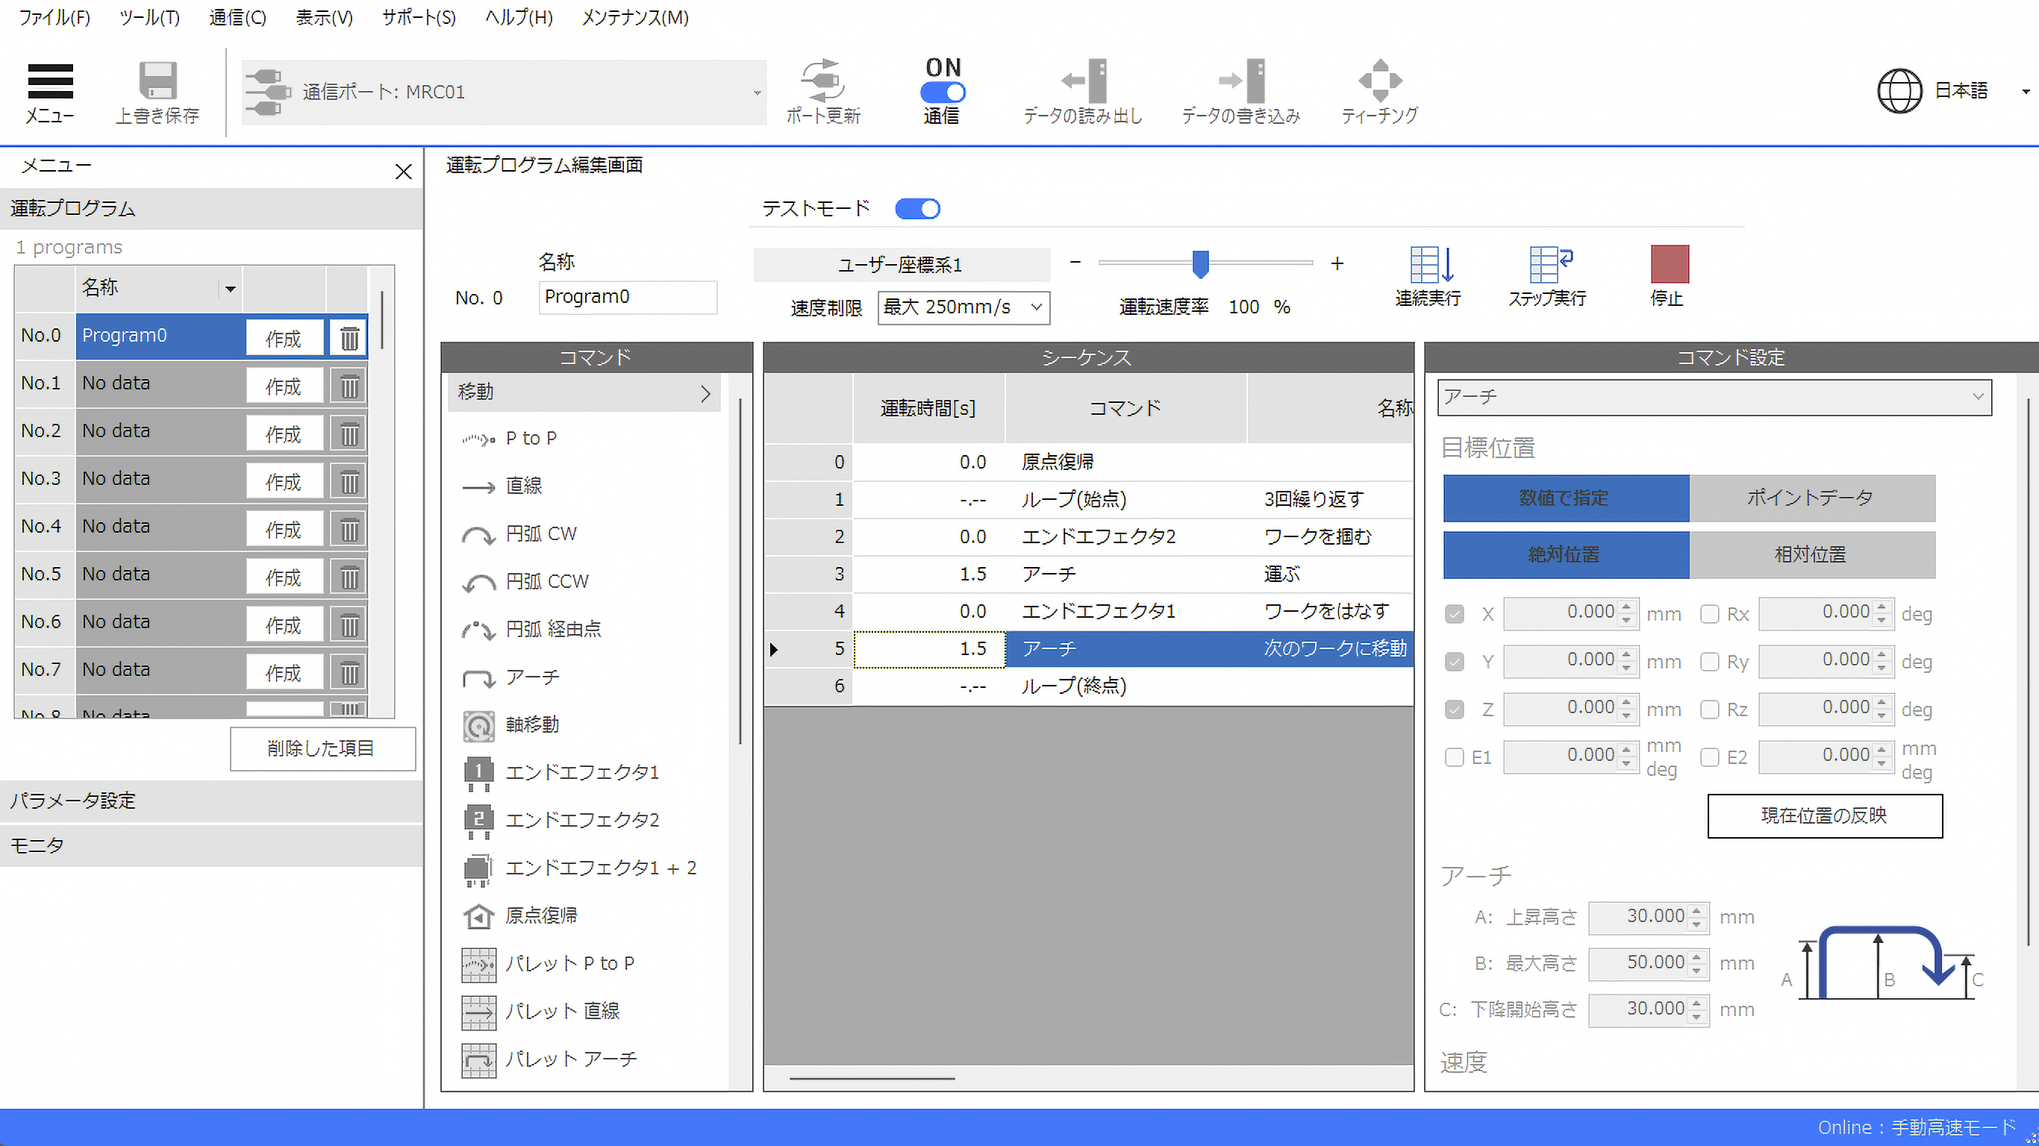Click the 削除した項目 button
Viewport: 2039px width, 1146px height.
(322, 748)
